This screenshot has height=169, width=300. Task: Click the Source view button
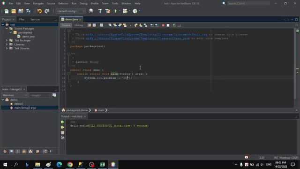66,25
